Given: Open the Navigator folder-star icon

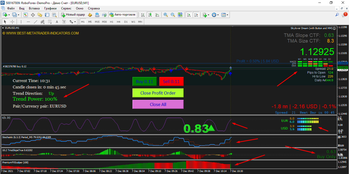Looking at the screenshot, I should tap(40, 15).
